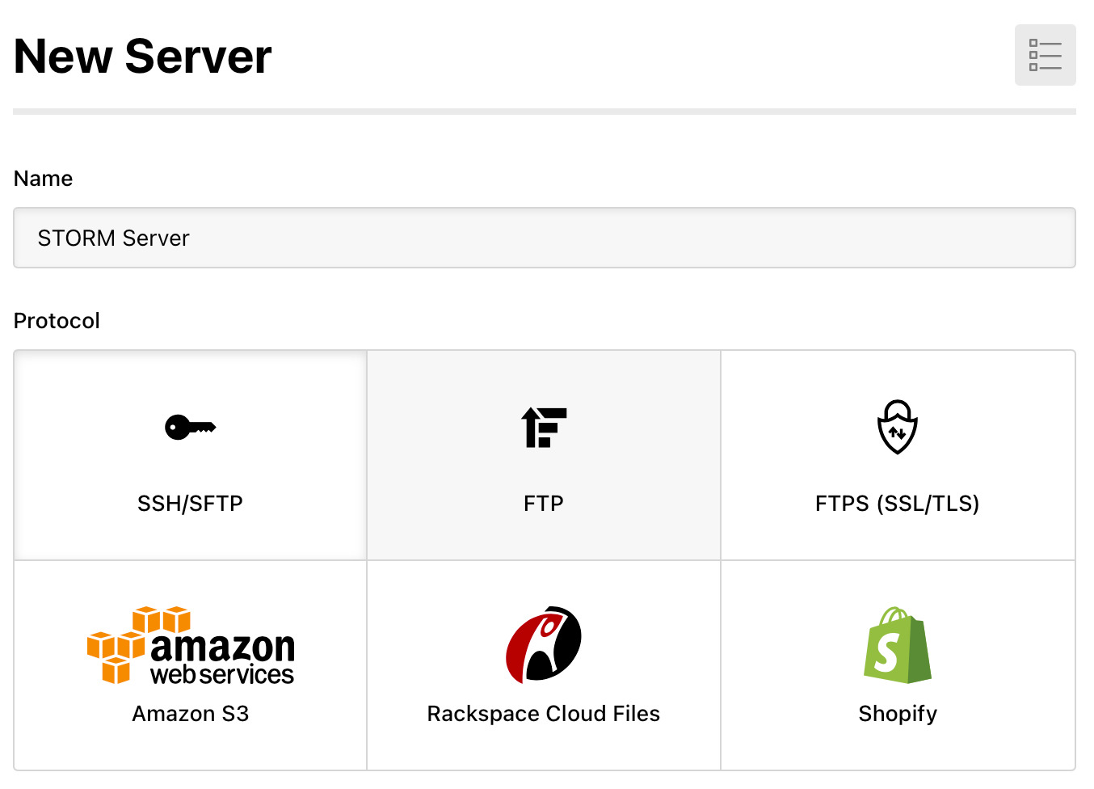Click the web services text in AWS logo

pyautogui.click(x=222, y=674)
